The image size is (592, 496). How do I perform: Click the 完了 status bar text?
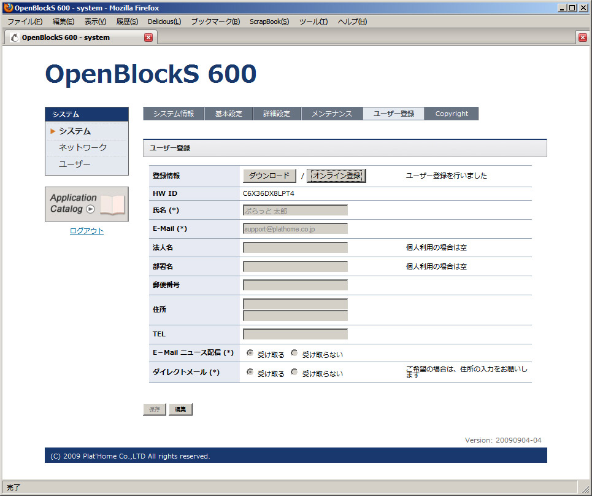(13, 487)
